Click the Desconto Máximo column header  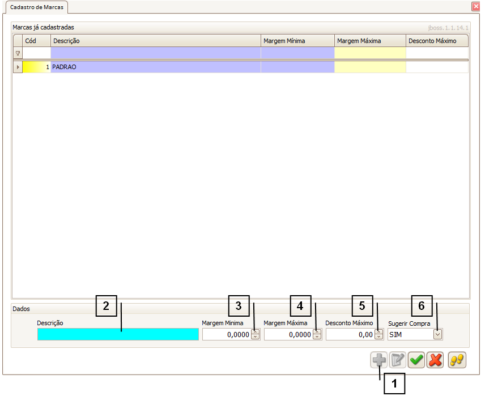point(437,41)
